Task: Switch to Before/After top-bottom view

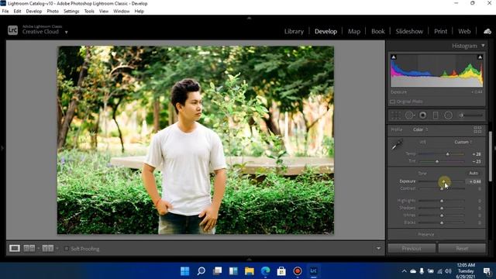Action: click(x=48, y=248)
